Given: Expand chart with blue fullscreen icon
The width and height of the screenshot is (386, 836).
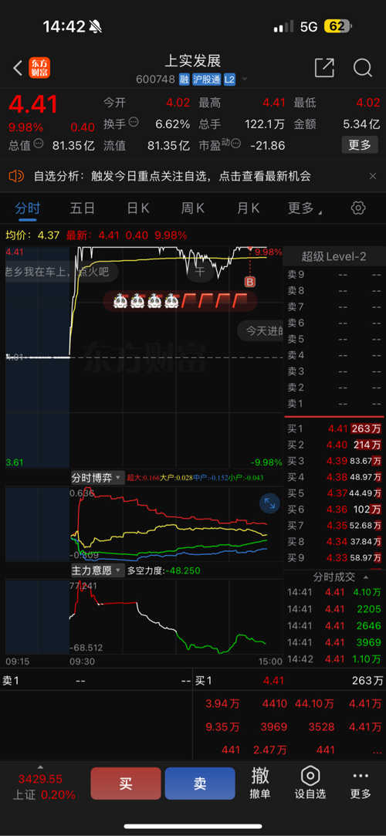Looking at the screenshot, I should 269,503.
